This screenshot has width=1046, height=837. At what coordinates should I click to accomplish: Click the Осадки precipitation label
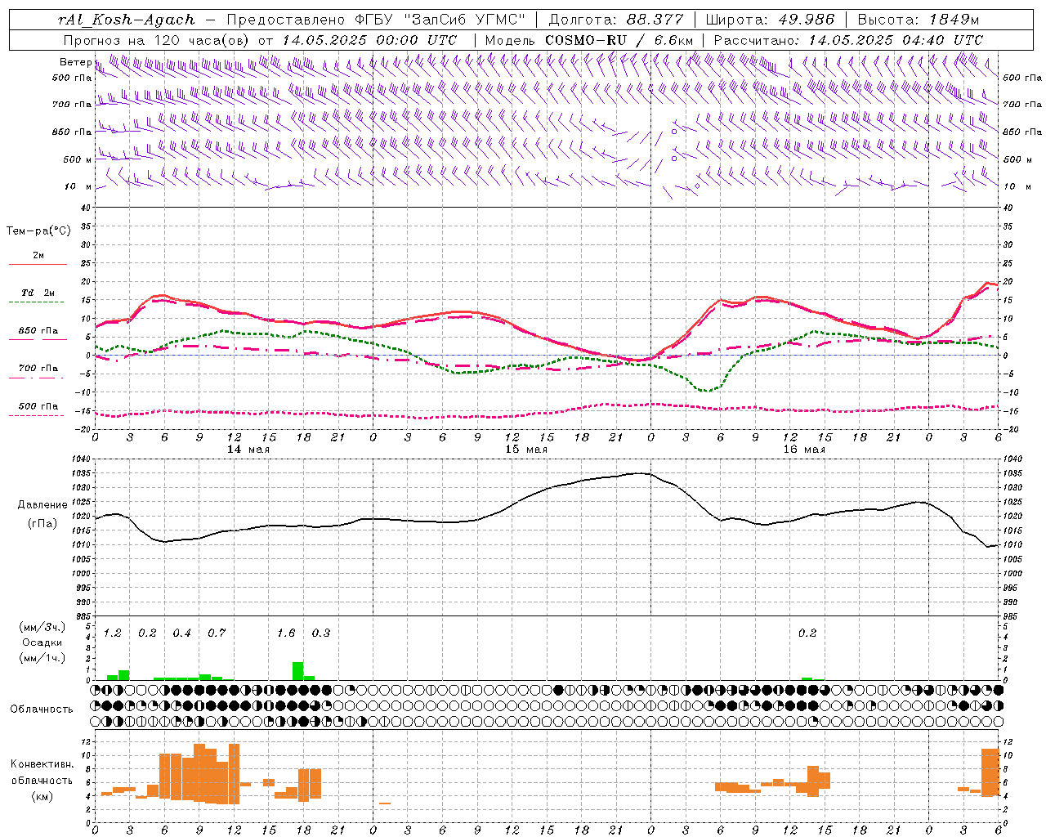point(42,642)
